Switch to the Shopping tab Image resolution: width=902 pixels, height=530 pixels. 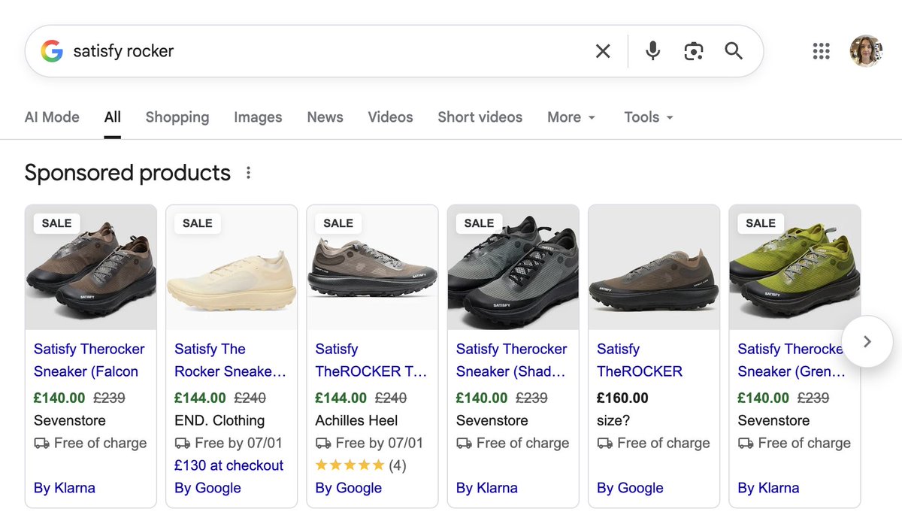coord(177,117)
